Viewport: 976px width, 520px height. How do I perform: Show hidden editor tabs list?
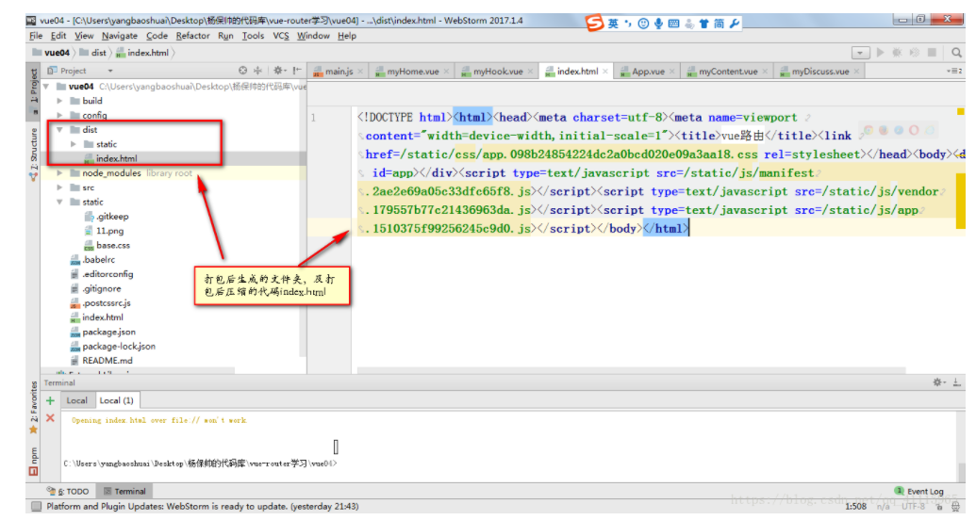[x=953, y=71]
